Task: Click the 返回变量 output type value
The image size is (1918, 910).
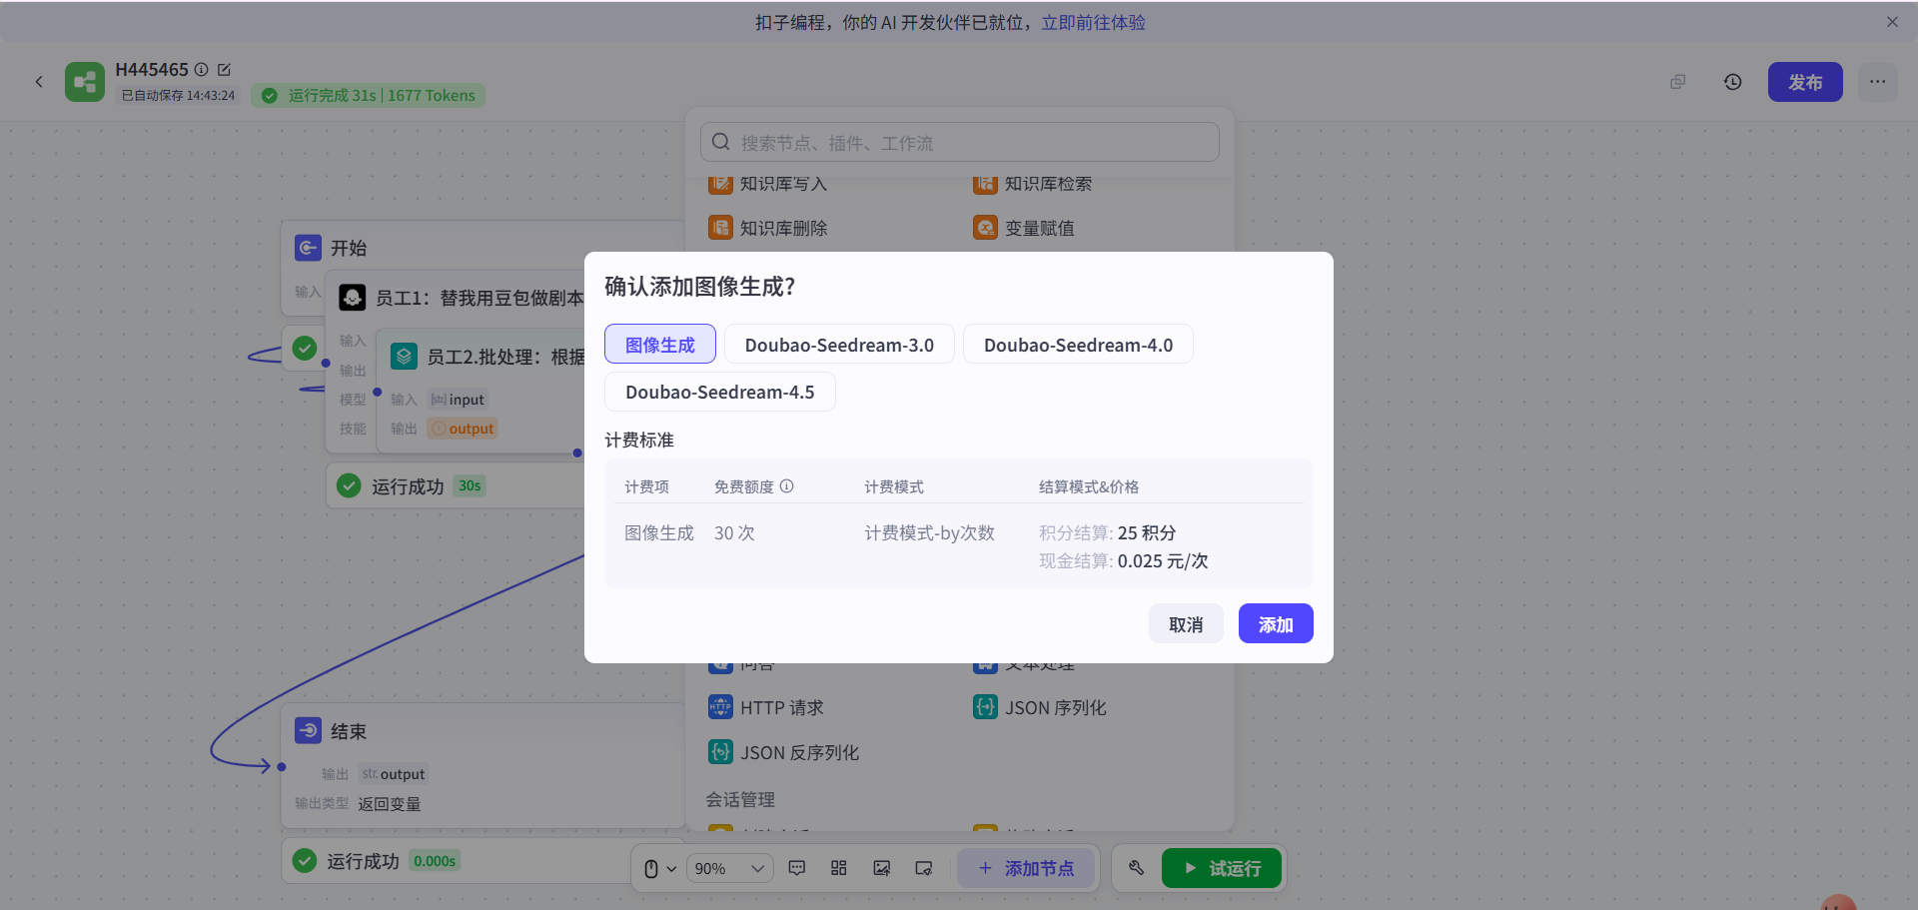Action: [x=390, y=804]
